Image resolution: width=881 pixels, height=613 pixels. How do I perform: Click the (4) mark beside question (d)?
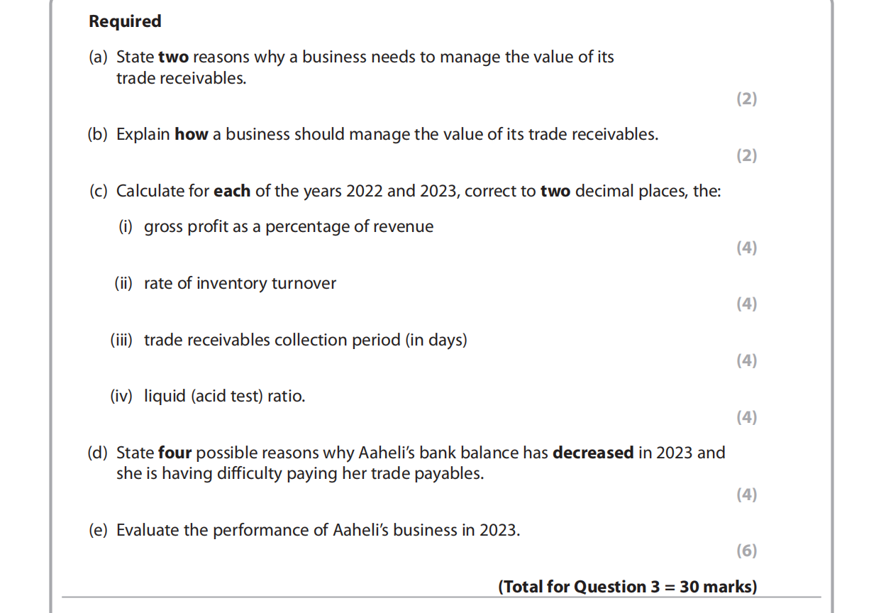tap(746, 495)
